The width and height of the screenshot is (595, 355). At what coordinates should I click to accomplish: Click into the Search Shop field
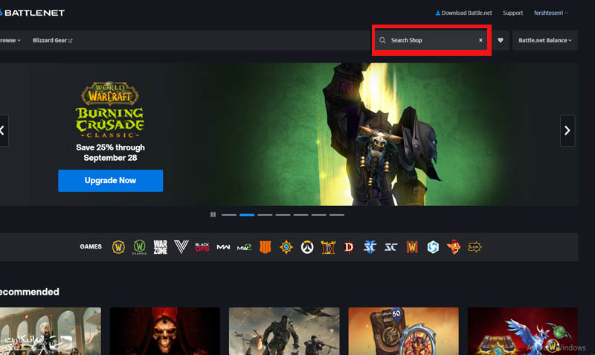432,40
